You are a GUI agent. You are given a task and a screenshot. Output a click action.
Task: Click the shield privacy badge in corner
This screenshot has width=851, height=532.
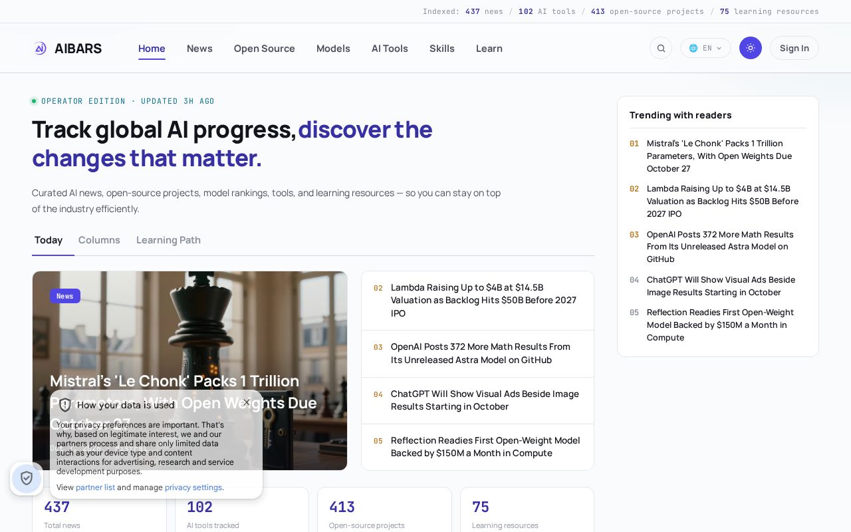tap(27, 478)
